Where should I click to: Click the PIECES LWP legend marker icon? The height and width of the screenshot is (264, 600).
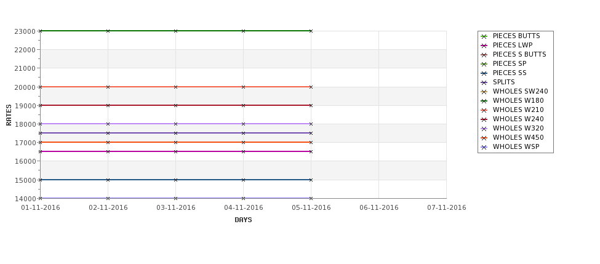[x=484, y=46]
